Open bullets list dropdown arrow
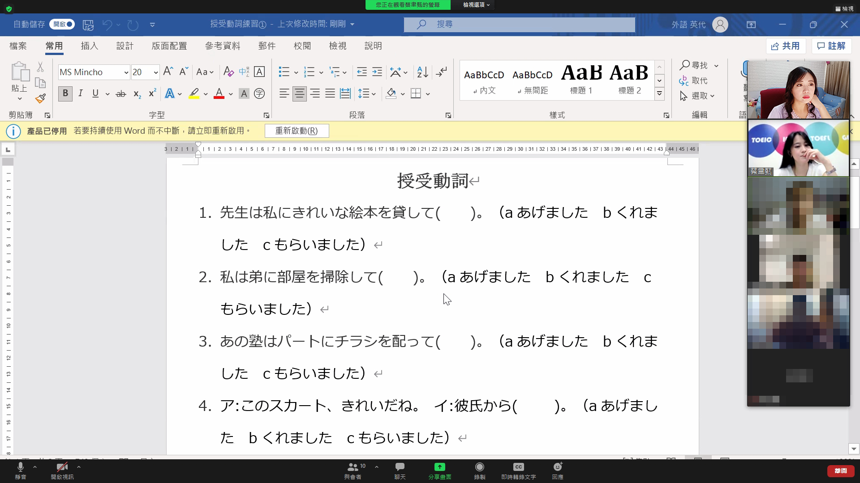 tap(296, 72)
